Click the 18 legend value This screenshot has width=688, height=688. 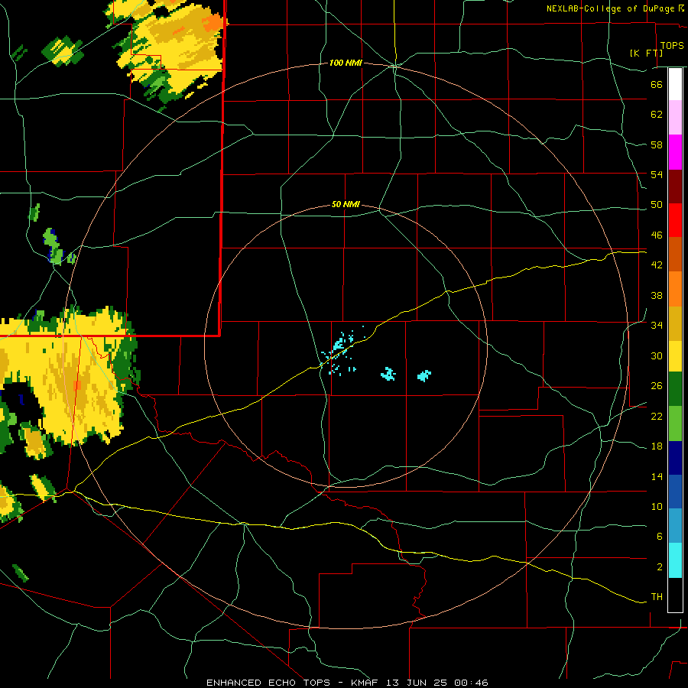657,446
